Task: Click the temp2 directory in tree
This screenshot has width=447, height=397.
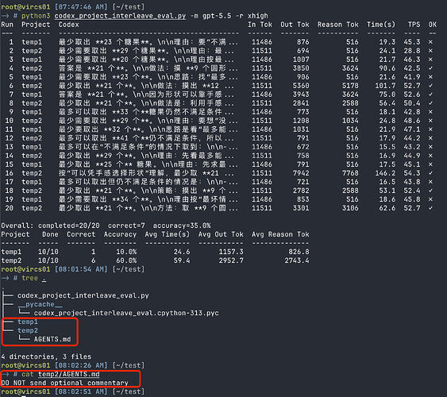Action: (28, 330)
